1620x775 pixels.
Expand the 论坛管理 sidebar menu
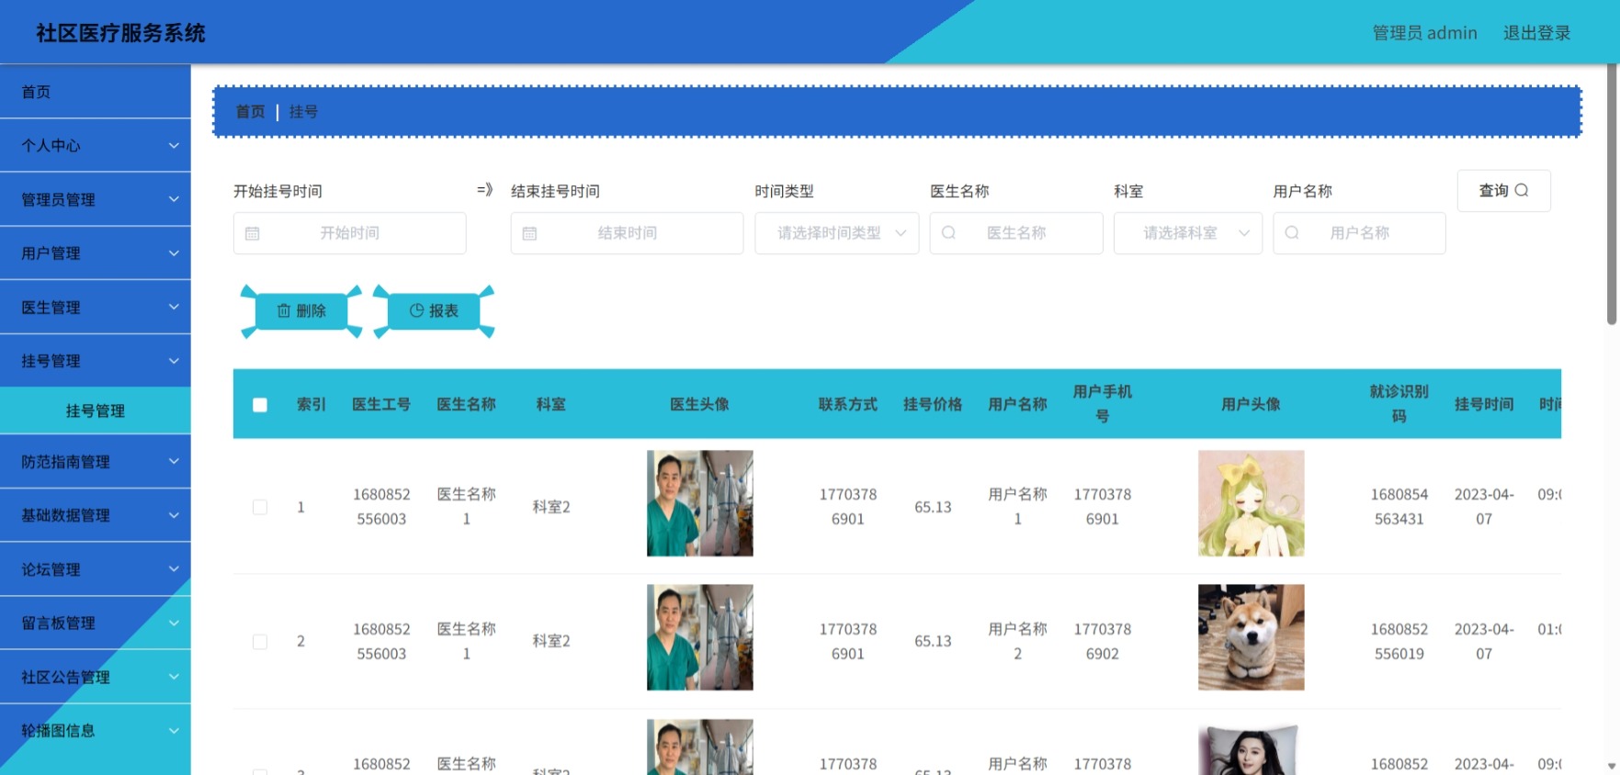coord(96,569)
